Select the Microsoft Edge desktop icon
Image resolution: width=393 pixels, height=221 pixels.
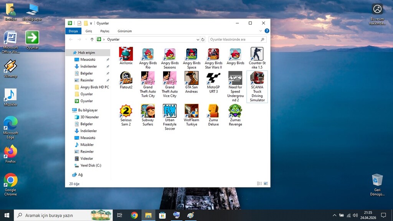coord(10,128)
